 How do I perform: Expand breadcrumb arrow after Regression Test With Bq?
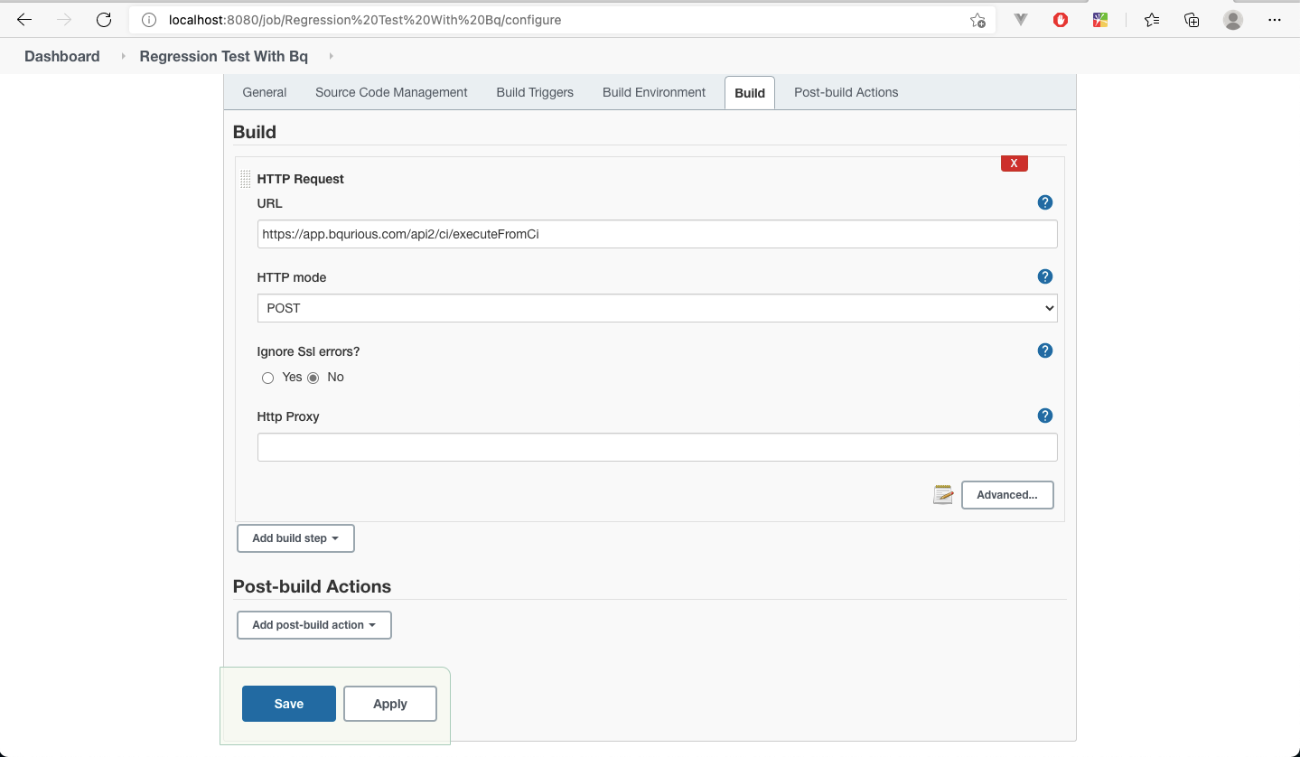pos(331,56)
